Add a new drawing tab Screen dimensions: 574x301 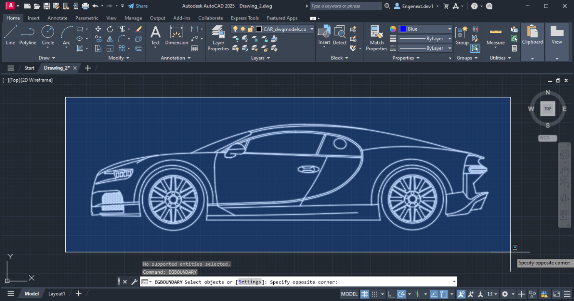point(88,68)
